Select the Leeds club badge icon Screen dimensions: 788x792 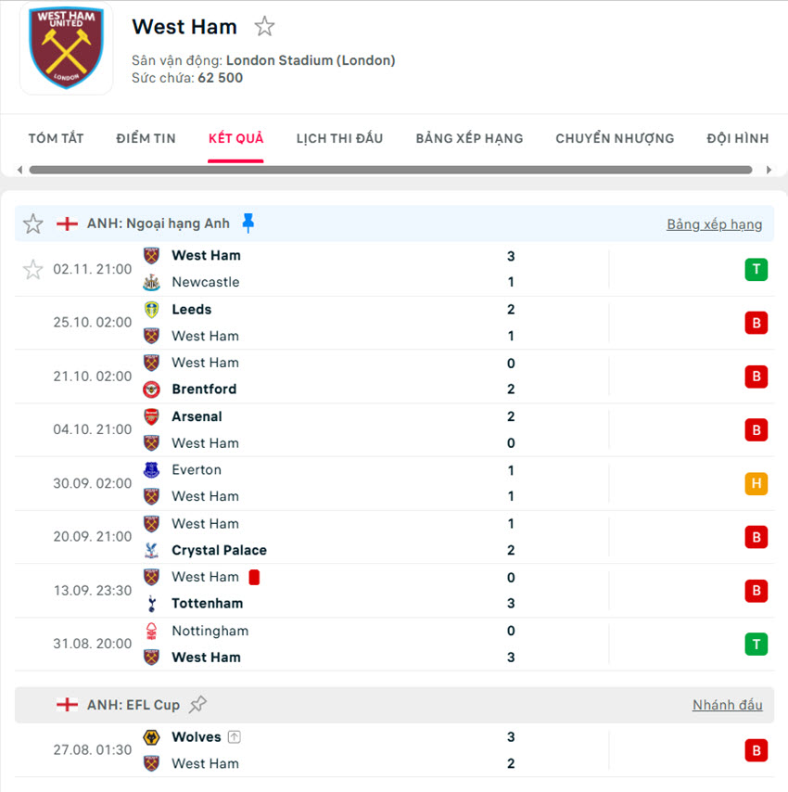[x=153, y=309]
